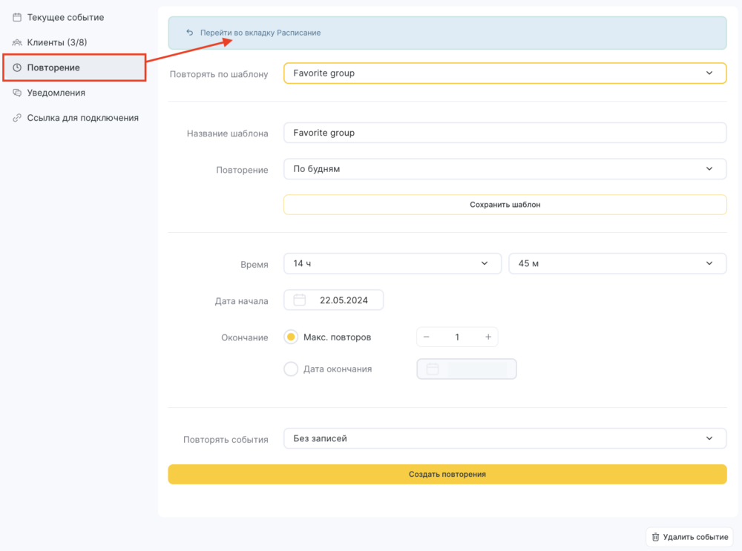Click the link icon beside Ссылка для подключения
Screen dimensions: 742x551
point(17,118)
